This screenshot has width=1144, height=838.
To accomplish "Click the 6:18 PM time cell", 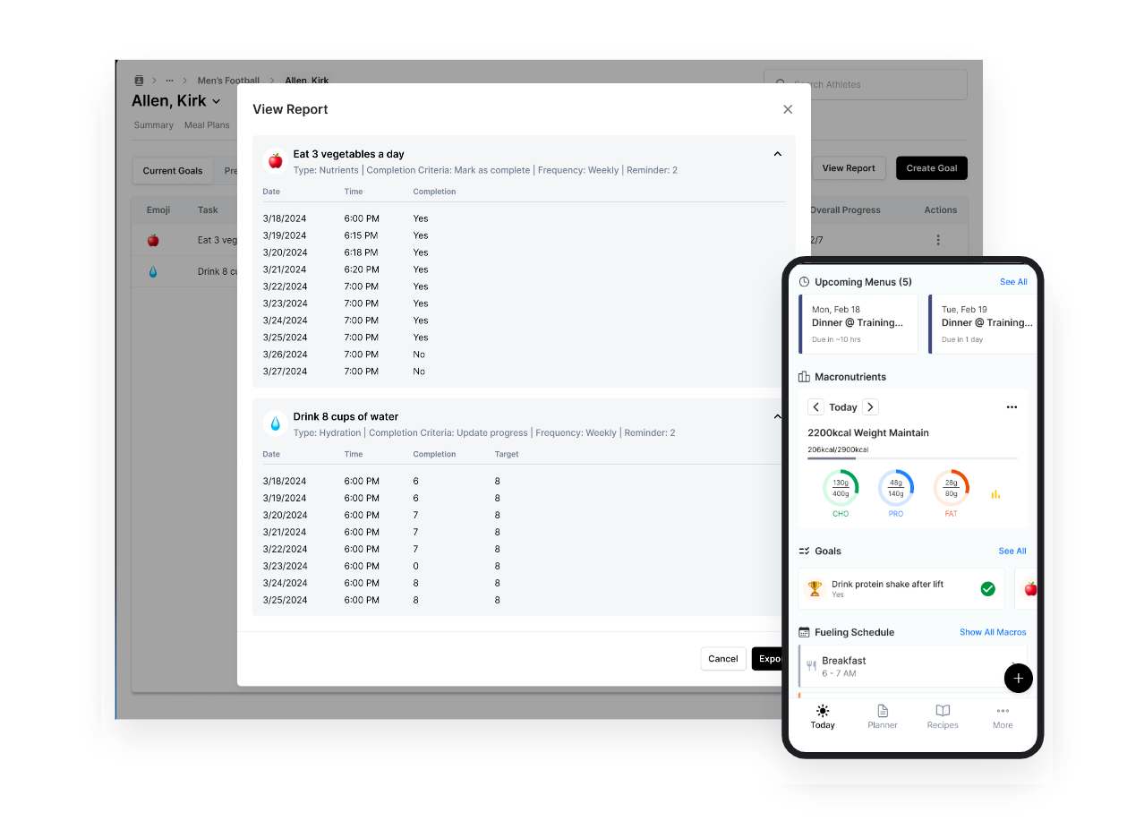I will [361, 252].
